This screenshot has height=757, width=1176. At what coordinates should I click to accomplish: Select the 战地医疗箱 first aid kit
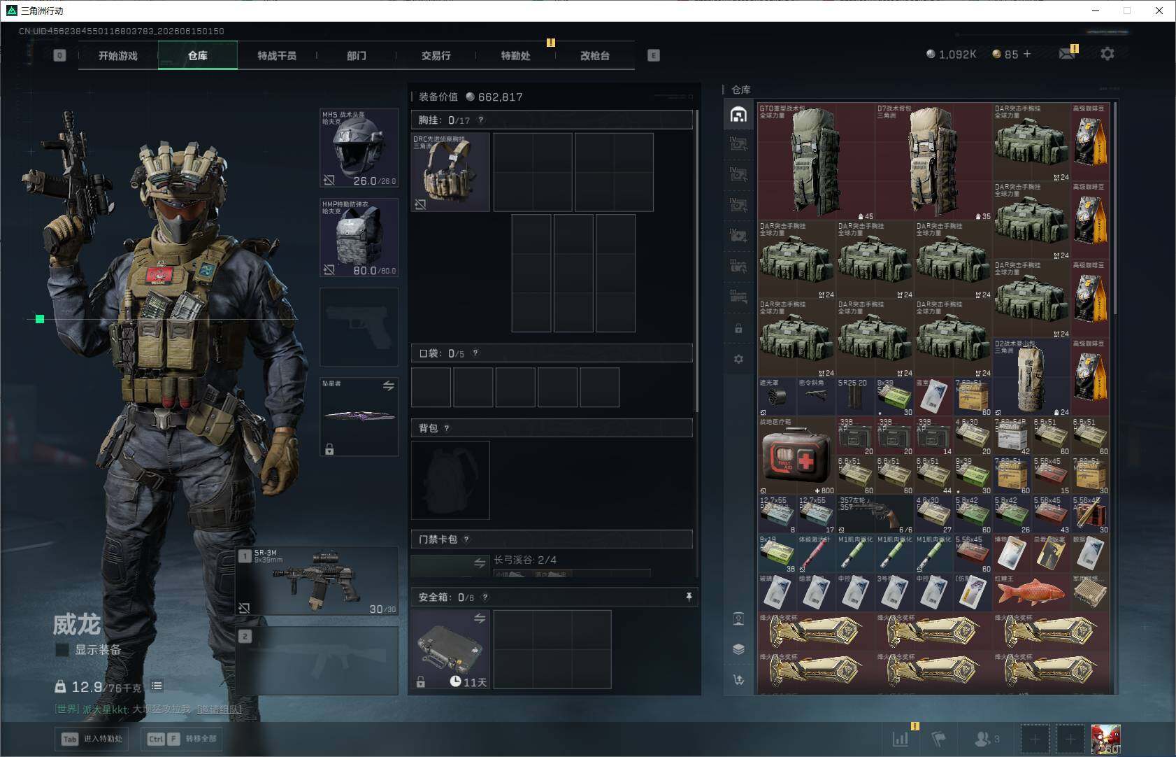tap(797, 456)
